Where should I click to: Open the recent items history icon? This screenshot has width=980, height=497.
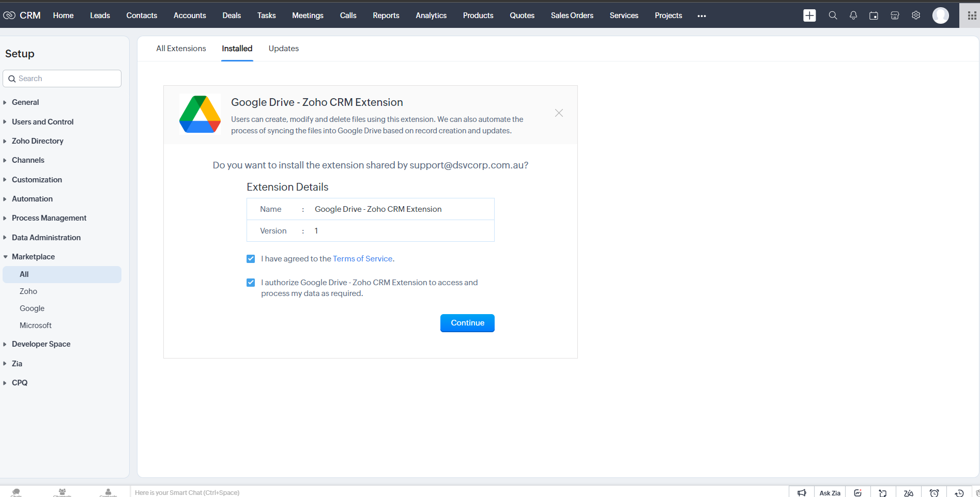click(x=959, y=493)
